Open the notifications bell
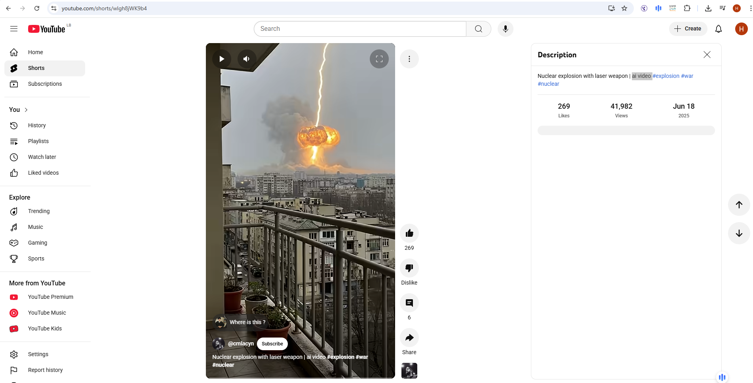Screen dimensions: 753x383 click(x=718, y=29)
